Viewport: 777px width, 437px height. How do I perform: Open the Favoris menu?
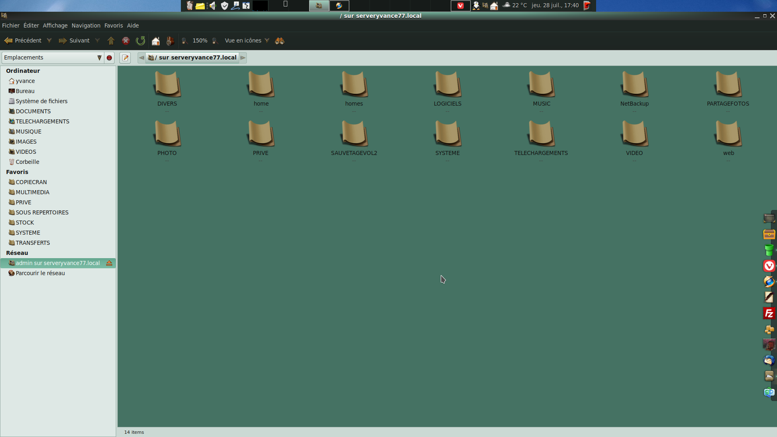tap(113, 25)
